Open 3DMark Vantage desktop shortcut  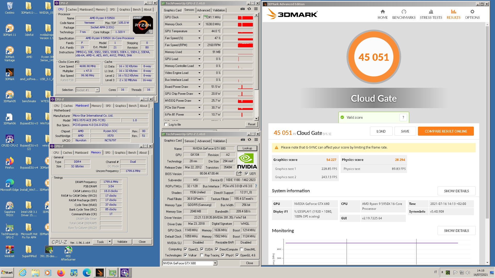coord(10,54)
